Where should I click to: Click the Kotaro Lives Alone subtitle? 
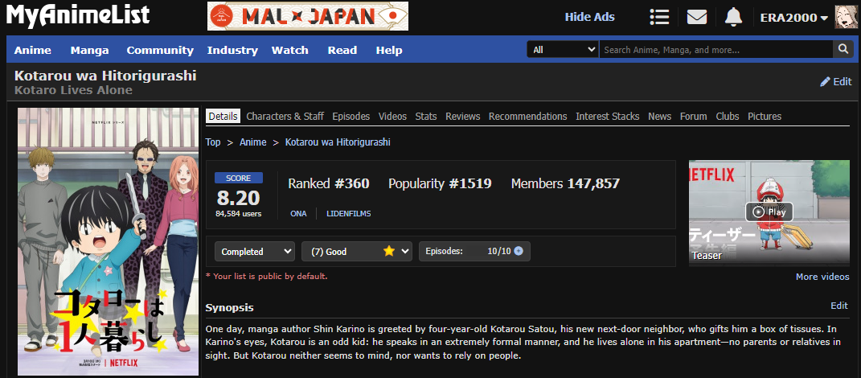(73, 90)
